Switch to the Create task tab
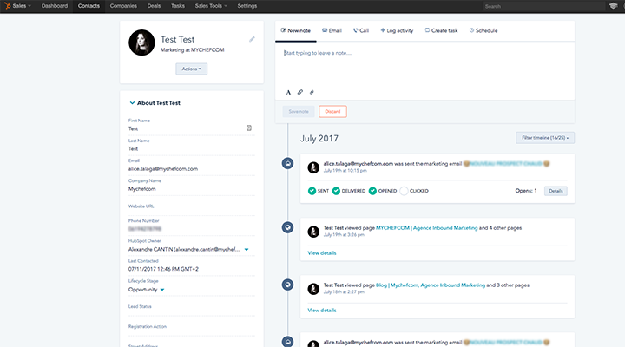 [x=441, y=30]
